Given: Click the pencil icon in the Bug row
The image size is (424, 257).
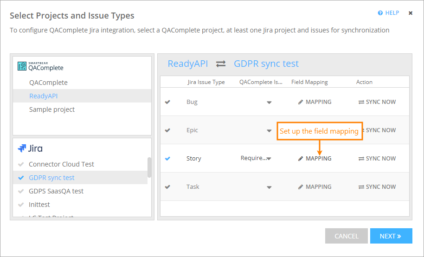Looking at the screenshot, I should click(301, 102).
